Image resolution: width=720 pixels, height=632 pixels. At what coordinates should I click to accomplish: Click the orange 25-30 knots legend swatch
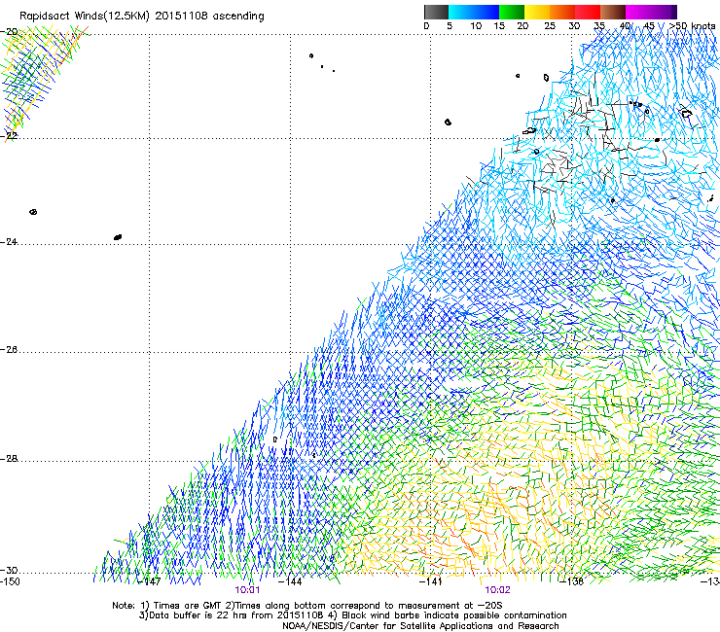pos(562,12)
